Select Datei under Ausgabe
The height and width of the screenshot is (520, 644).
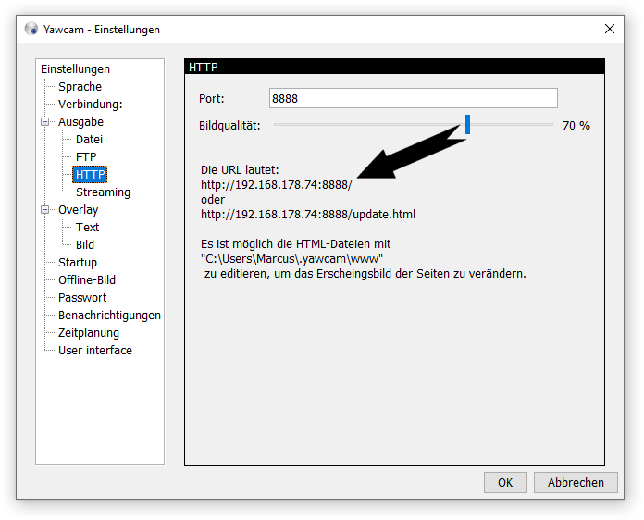(x=89, y=140)
